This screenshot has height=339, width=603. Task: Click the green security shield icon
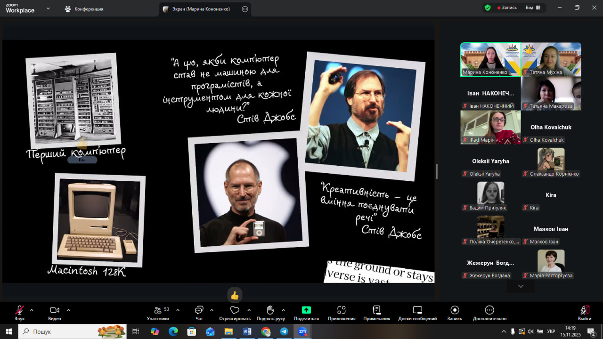point(488,8)
